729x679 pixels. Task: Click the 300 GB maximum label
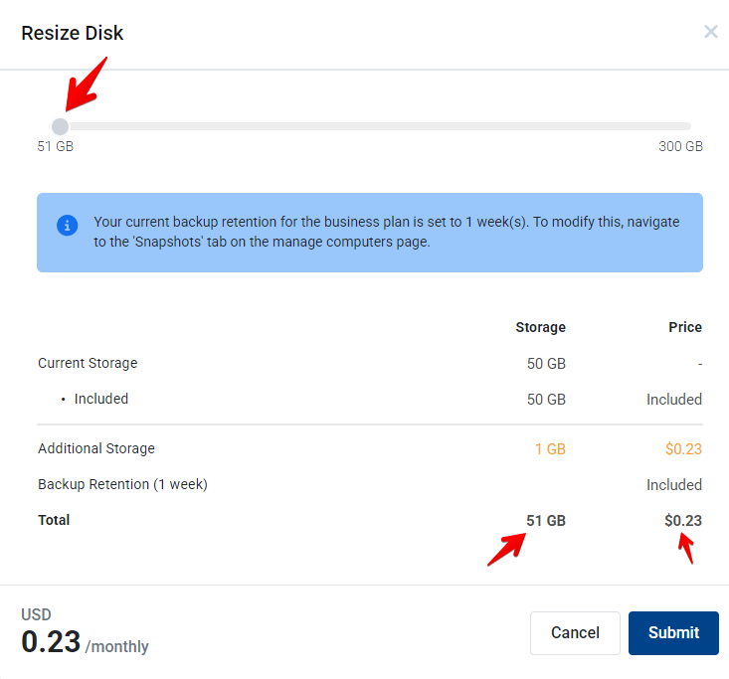pos(680,146)
